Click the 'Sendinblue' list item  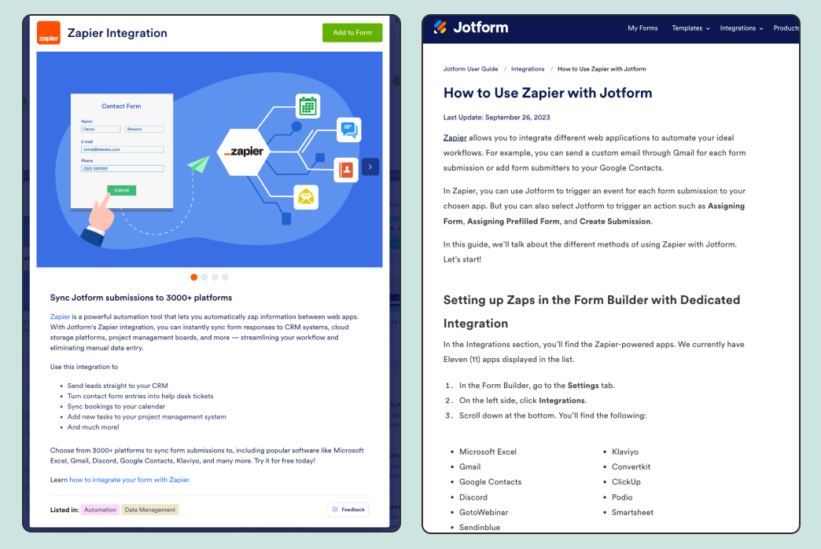(x=479, y=528)
